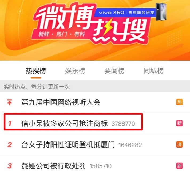The image size is (190, 174).
Task: Switch to the 要闻榜 tab
Action: pyautogui.click(x=114, y=71)
